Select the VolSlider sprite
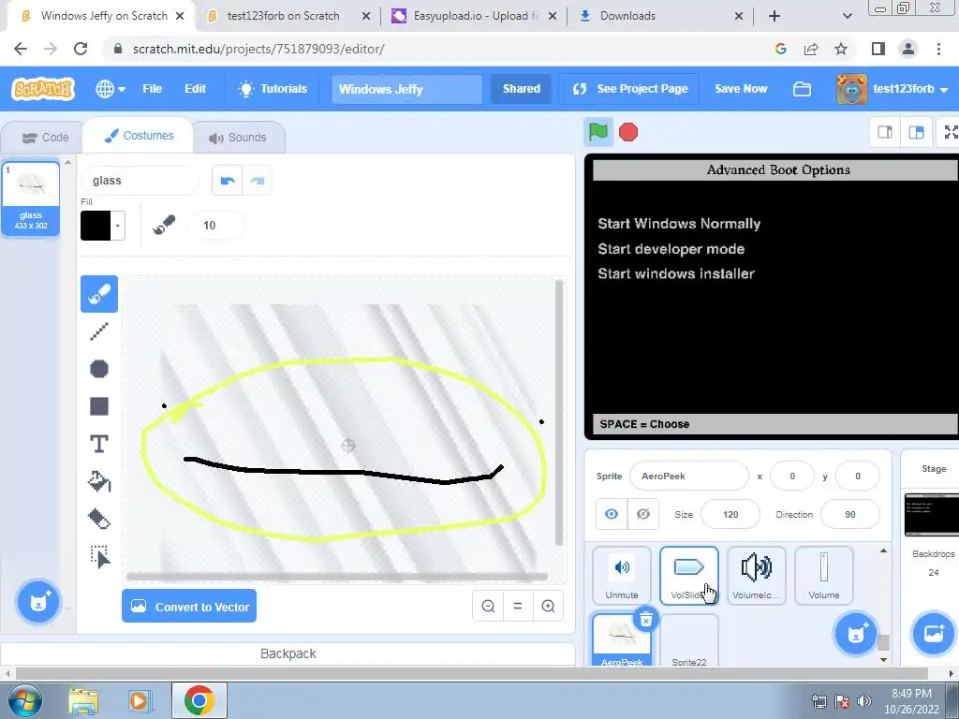The height and width of the screenshot is (719, 959). click(688, 576)
